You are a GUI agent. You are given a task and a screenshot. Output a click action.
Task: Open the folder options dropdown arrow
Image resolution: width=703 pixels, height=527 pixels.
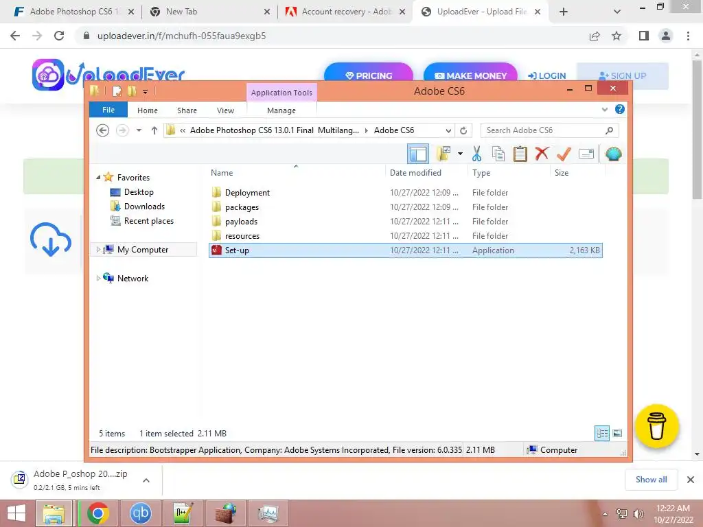pos(460,154)
